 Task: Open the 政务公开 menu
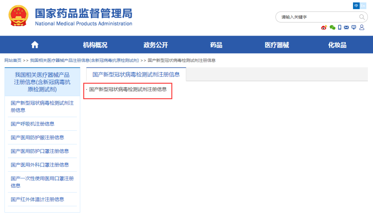point(156,45)
